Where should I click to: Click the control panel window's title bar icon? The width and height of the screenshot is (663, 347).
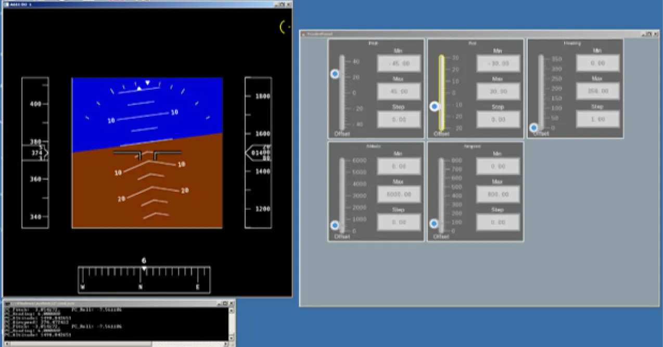pos(304,34)
